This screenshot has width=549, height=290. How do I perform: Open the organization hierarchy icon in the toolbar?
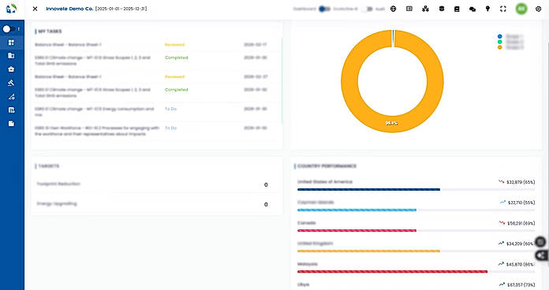[425, 9]
